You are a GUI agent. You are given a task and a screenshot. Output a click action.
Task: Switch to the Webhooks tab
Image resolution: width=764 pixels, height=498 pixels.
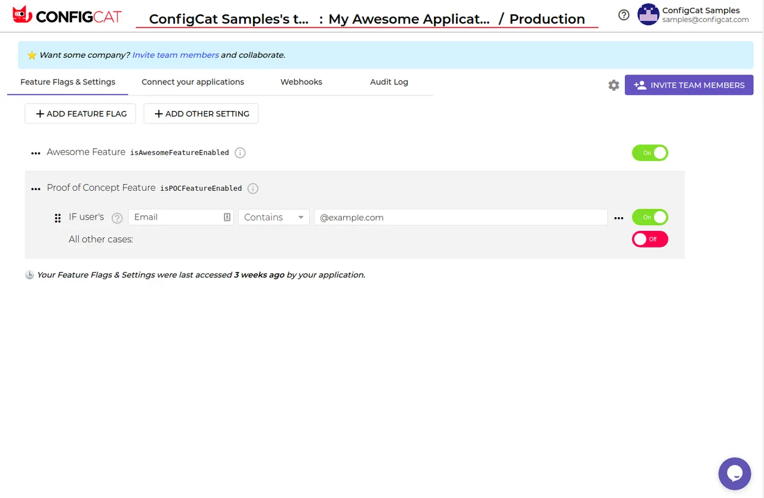(301, 82)
